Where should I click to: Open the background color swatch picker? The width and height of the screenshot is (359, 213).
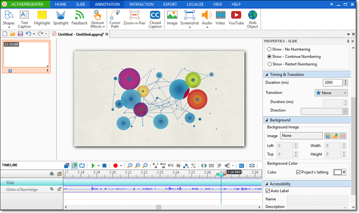[340, 172]
